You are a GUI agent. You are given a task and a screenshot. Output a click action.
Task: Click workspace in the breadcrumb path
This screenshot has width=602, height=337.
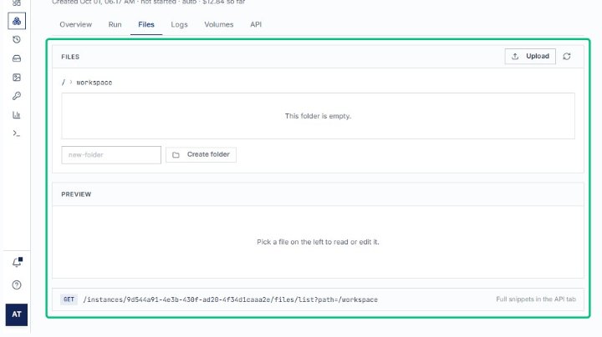(94, 83)
